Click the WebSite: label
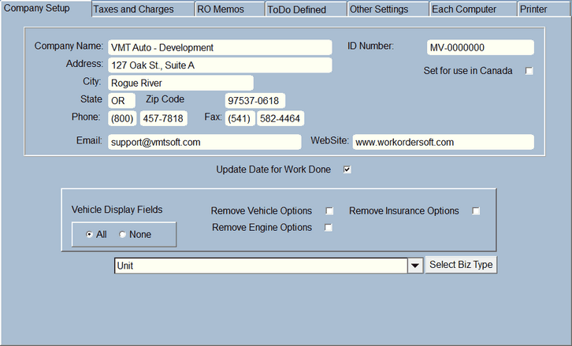572x346 pixels. tap(330, 140)
